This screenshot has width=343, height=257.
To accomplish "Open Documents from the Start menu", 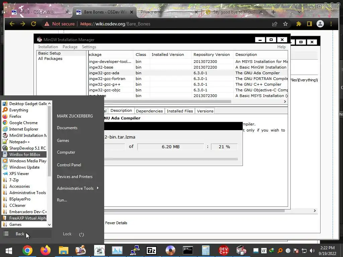I will point(67,128).
